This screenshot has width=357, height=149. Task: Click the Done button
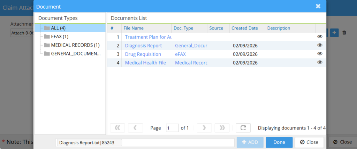279,142
